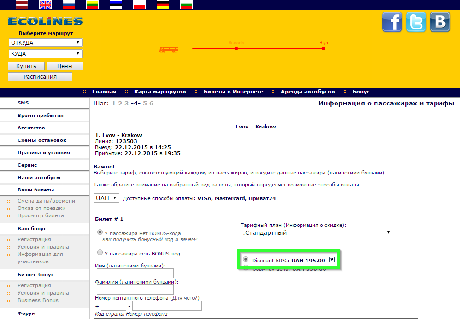Choose the Discount 50% UAH 195.00 option
This screenshot has height=319, width=460.
point(246,259)
